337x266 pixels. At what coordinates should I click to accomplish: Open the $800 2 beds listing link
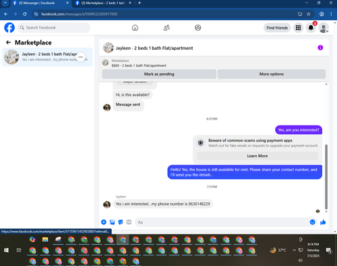pos(139,66)
